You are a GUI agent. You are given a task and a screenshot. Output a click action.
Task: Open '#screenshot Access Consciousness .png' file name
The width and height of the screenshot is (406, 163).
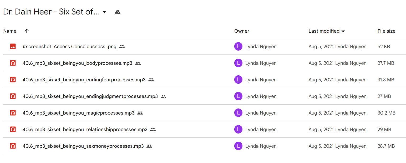point(69,47)
